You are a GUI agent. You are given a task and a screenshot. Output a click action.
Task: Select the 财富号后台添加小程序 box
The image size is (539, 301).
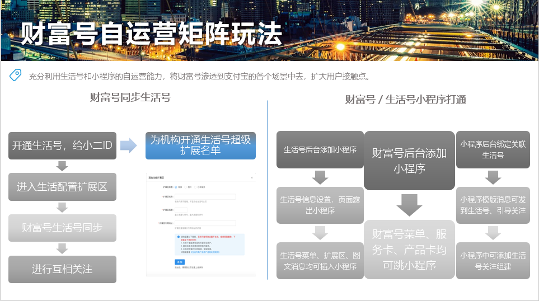click(x=409, y=161)
